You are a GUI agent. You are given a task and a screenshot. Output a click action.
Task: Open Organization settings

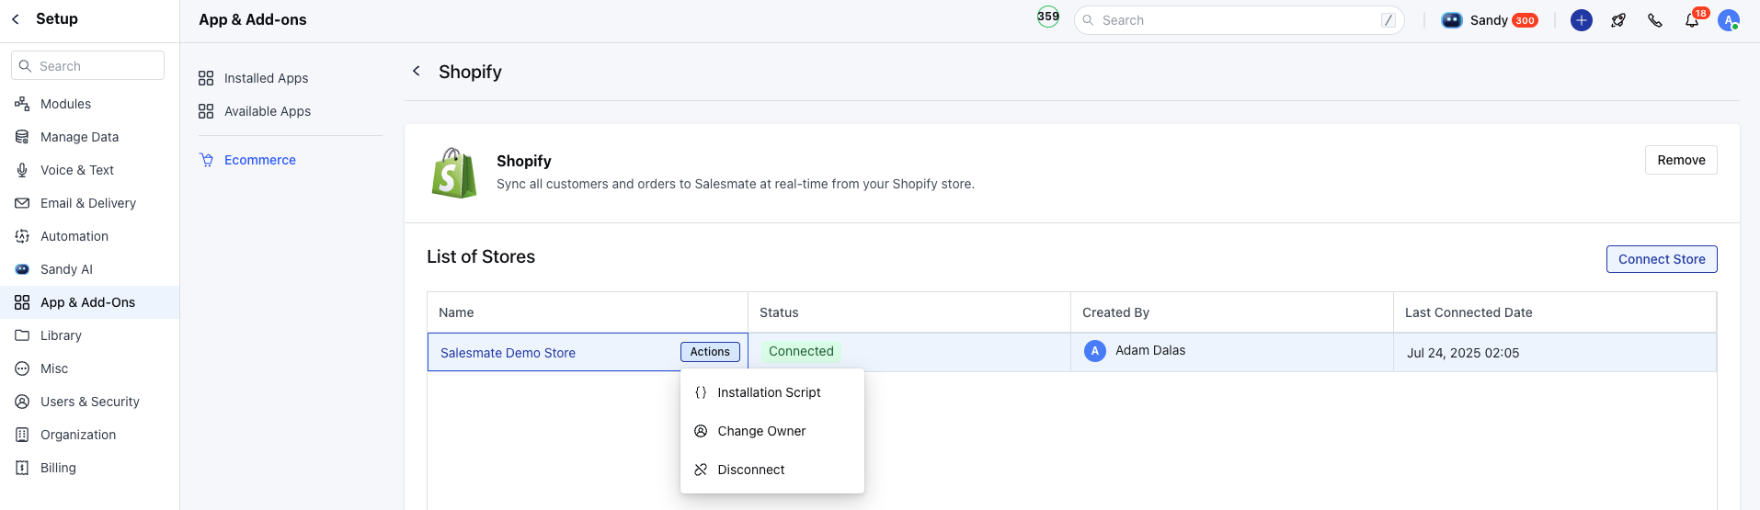(x=78, y=435)
